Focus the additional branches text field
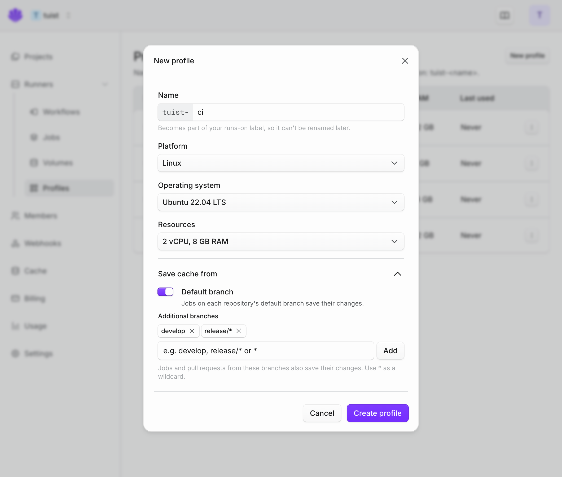Screen dimensions: 562x477 (x=266, y=351)
